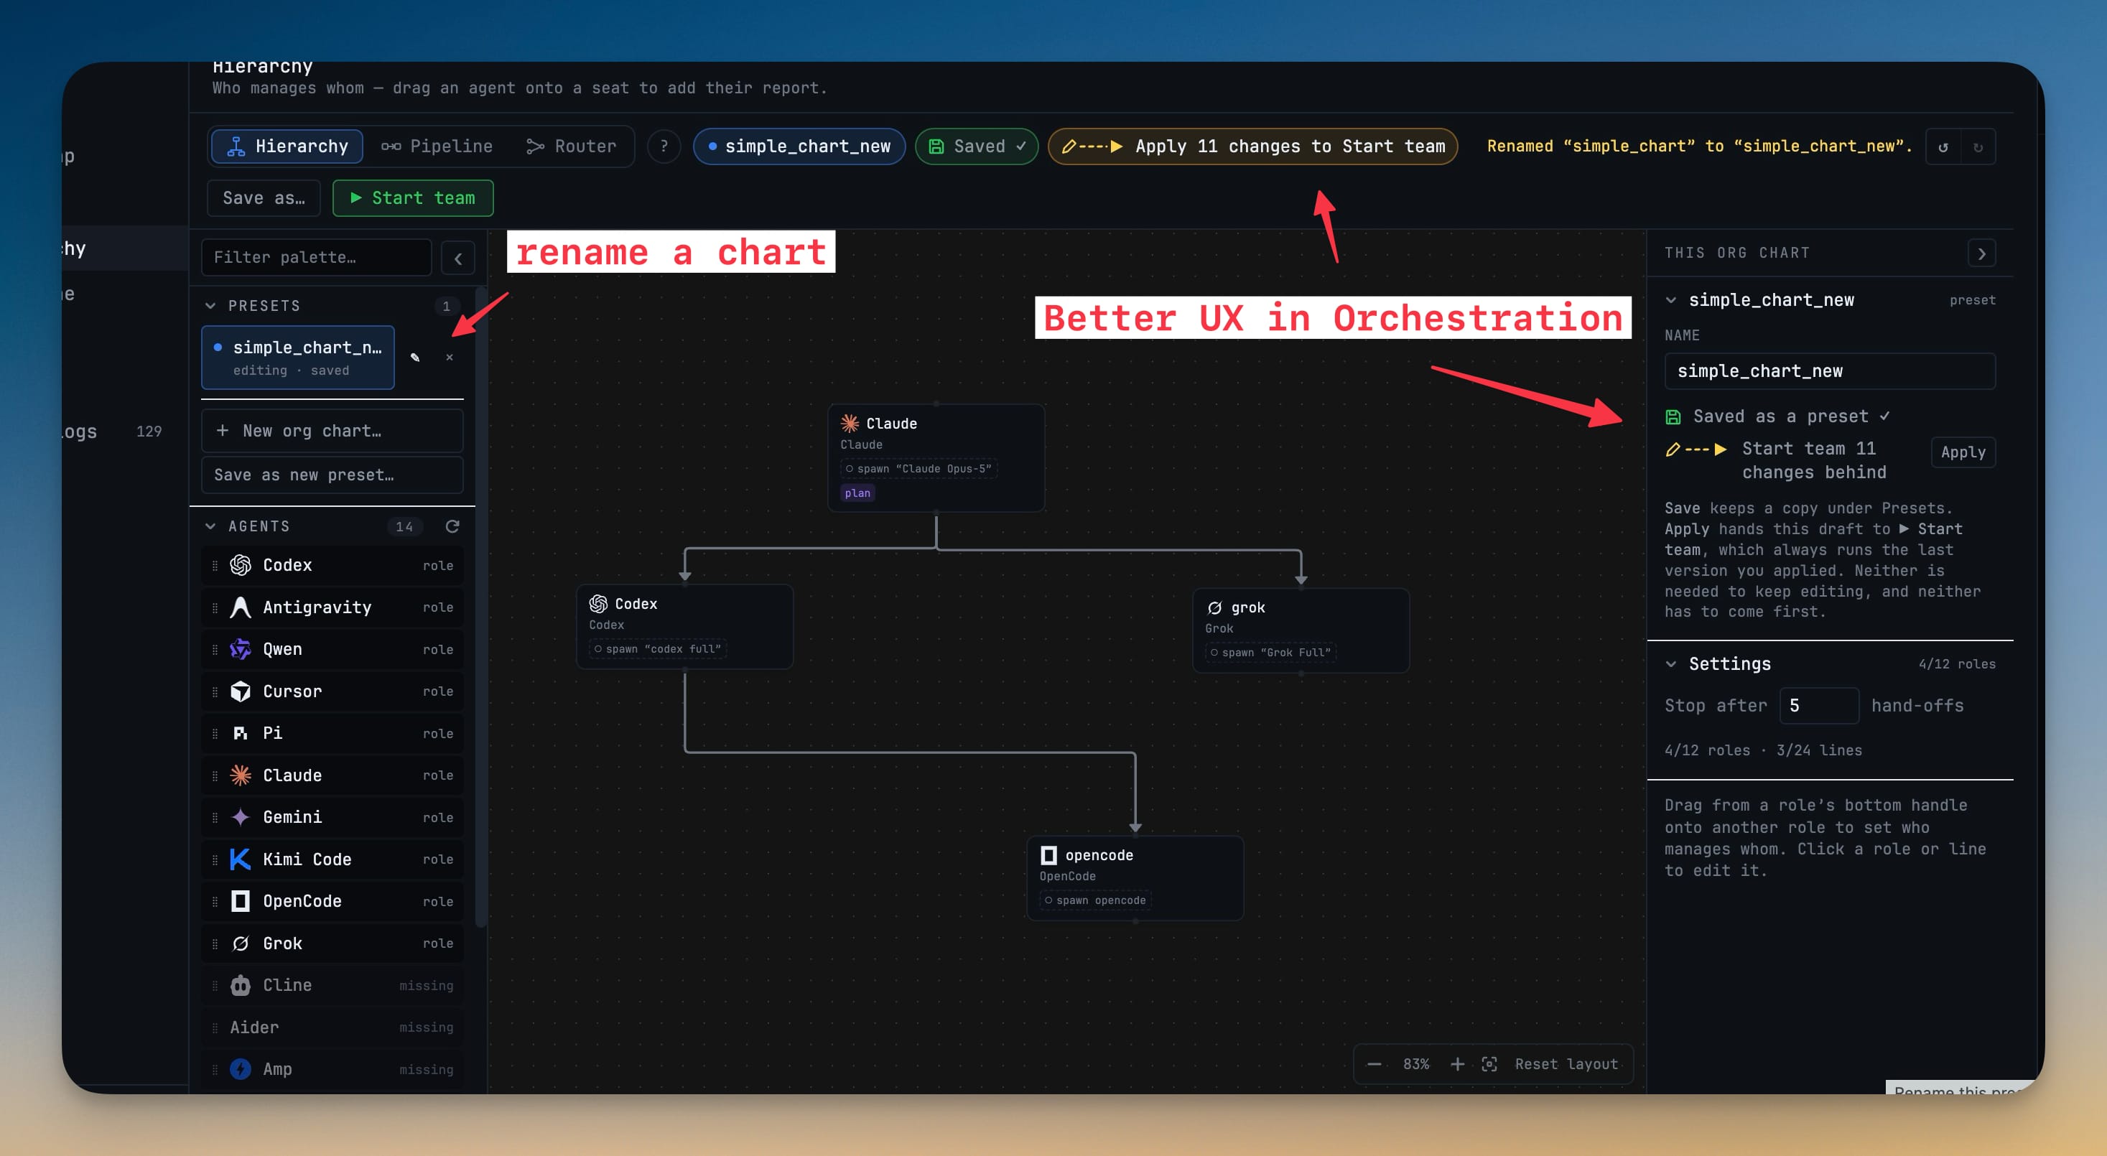
Task: Open the simple_chart_new chart pill
Action: click(799, 146)
